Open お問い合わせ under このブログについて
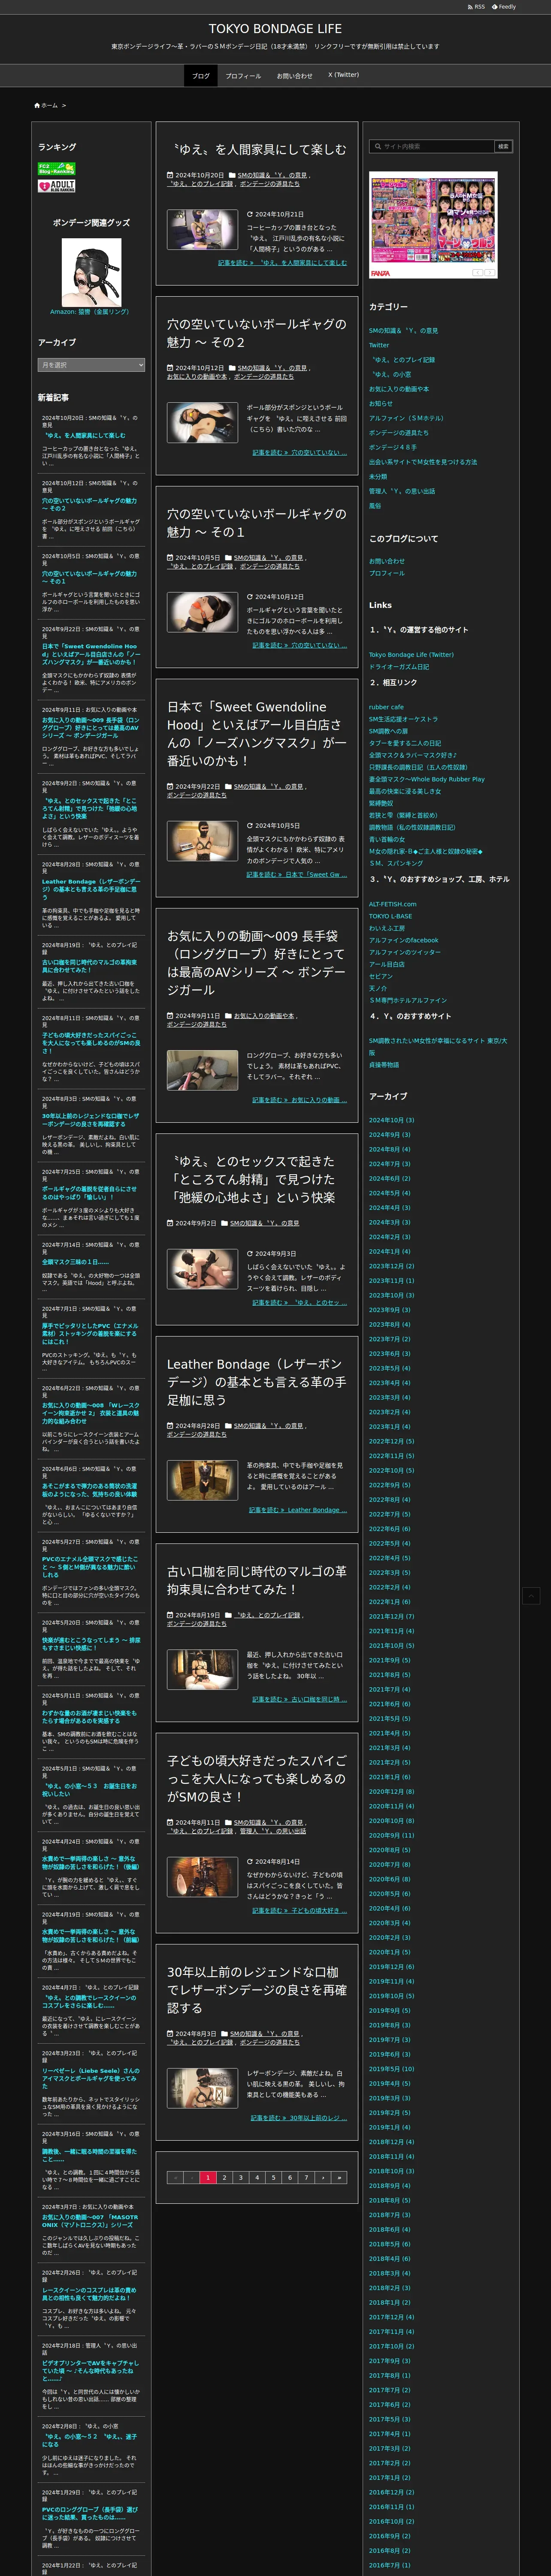 [x=387, y=561]
